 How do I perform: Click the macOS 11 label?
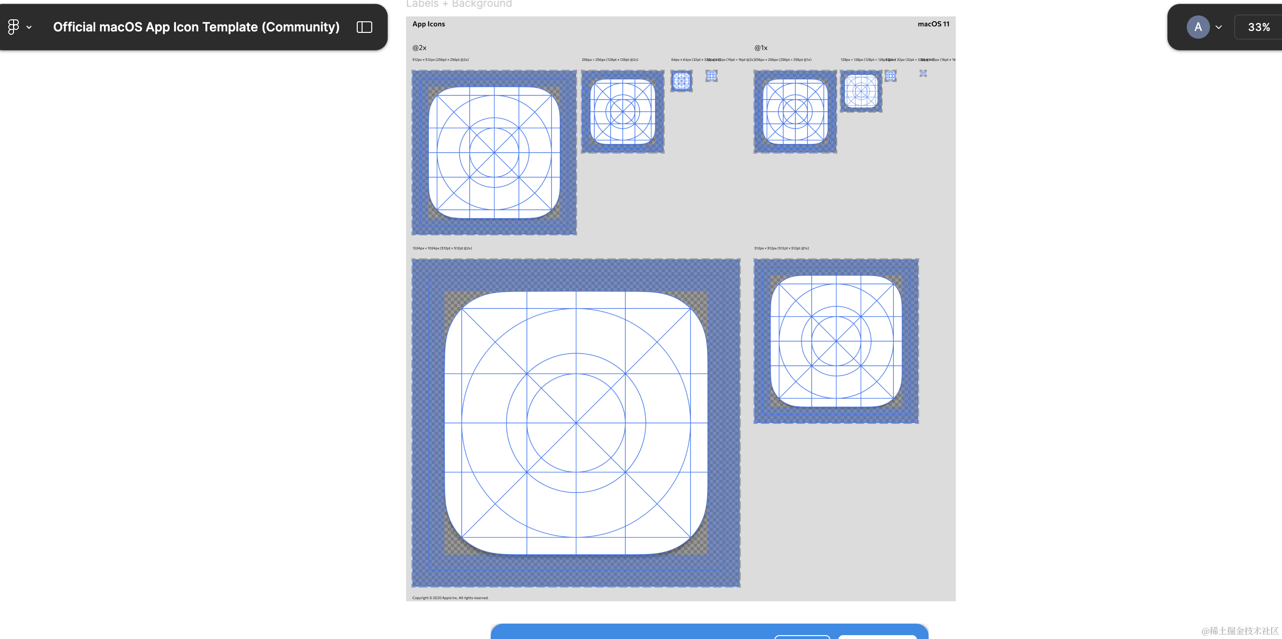933,24
